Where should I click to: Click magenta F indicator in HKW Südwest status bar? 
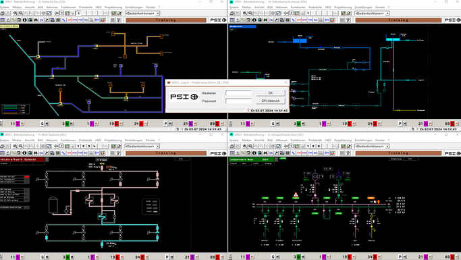[x=92, y=257]
